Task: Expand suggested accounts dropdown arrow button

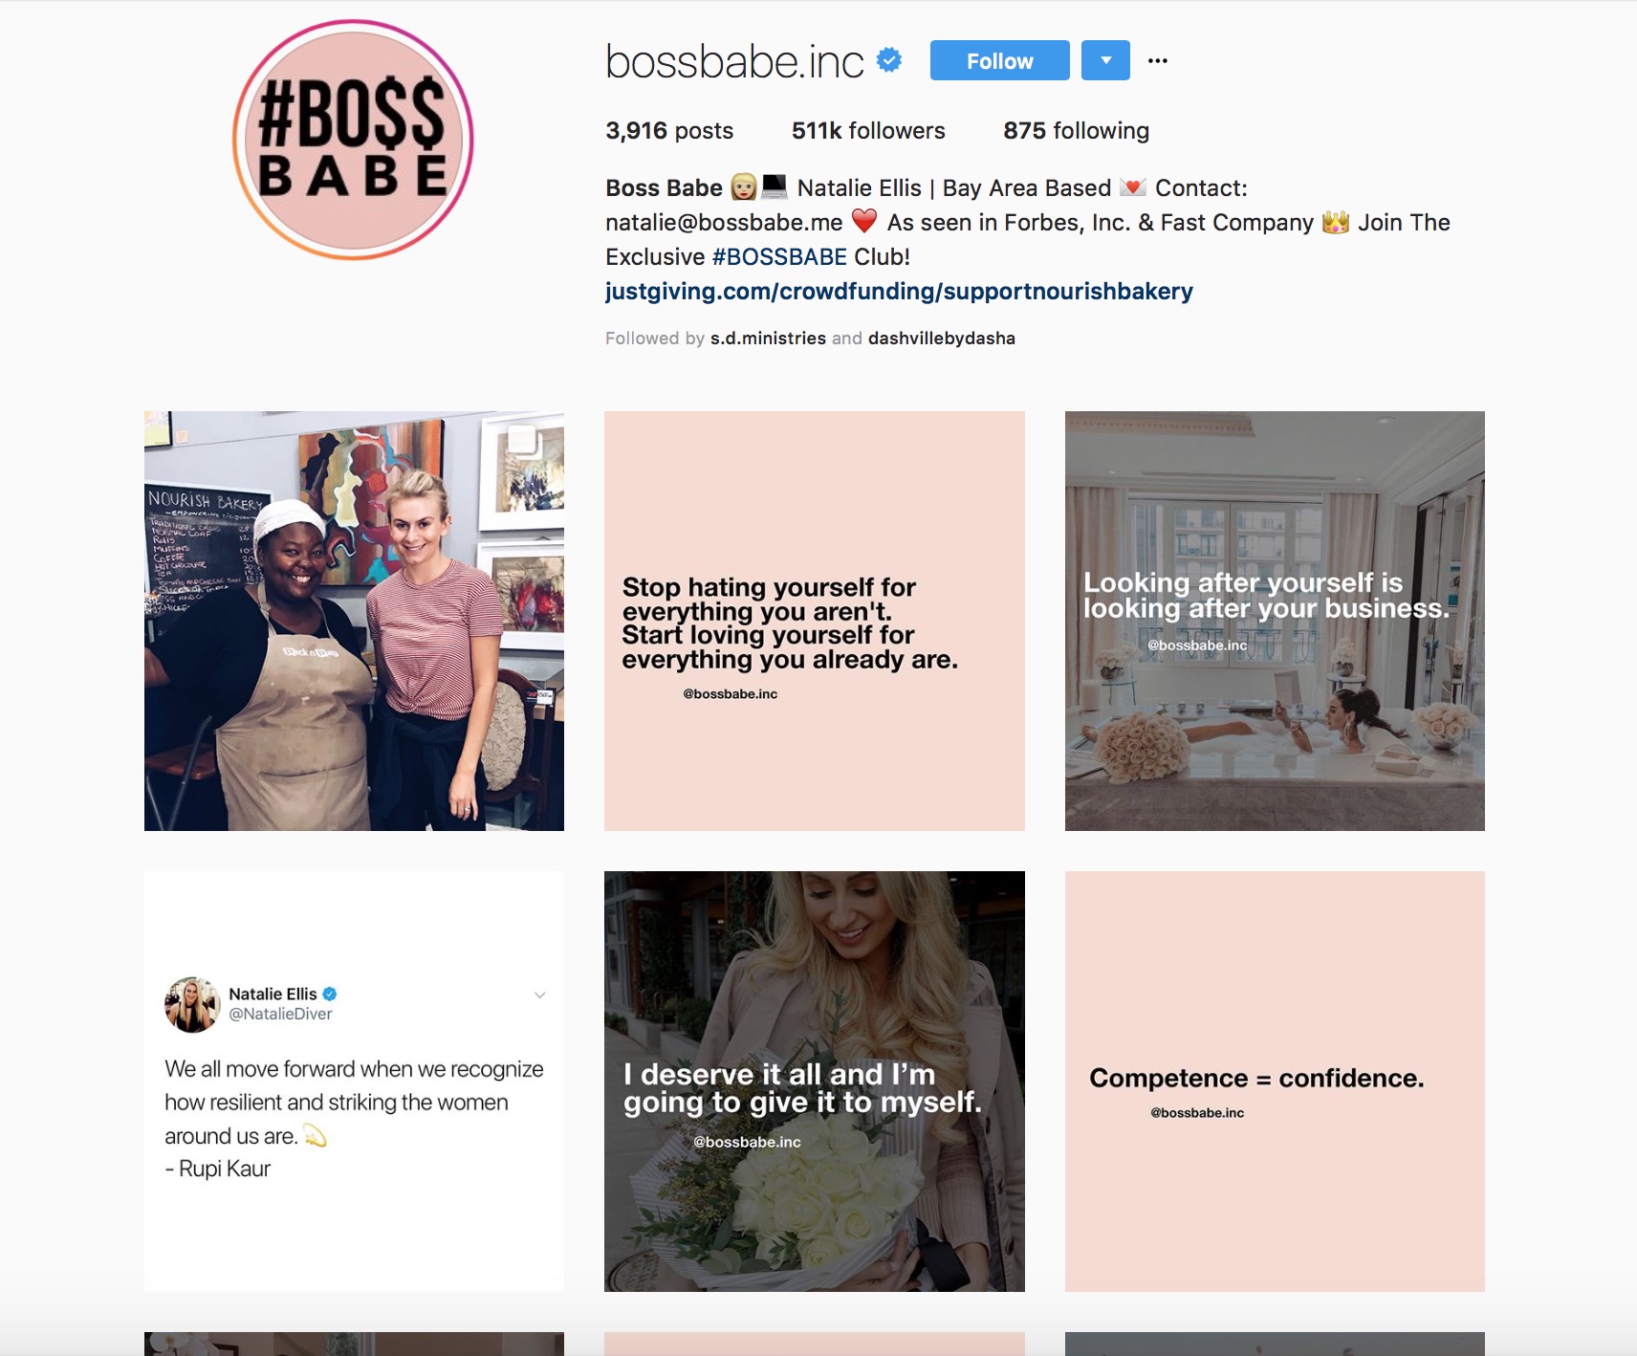Action: [1105, 60]
